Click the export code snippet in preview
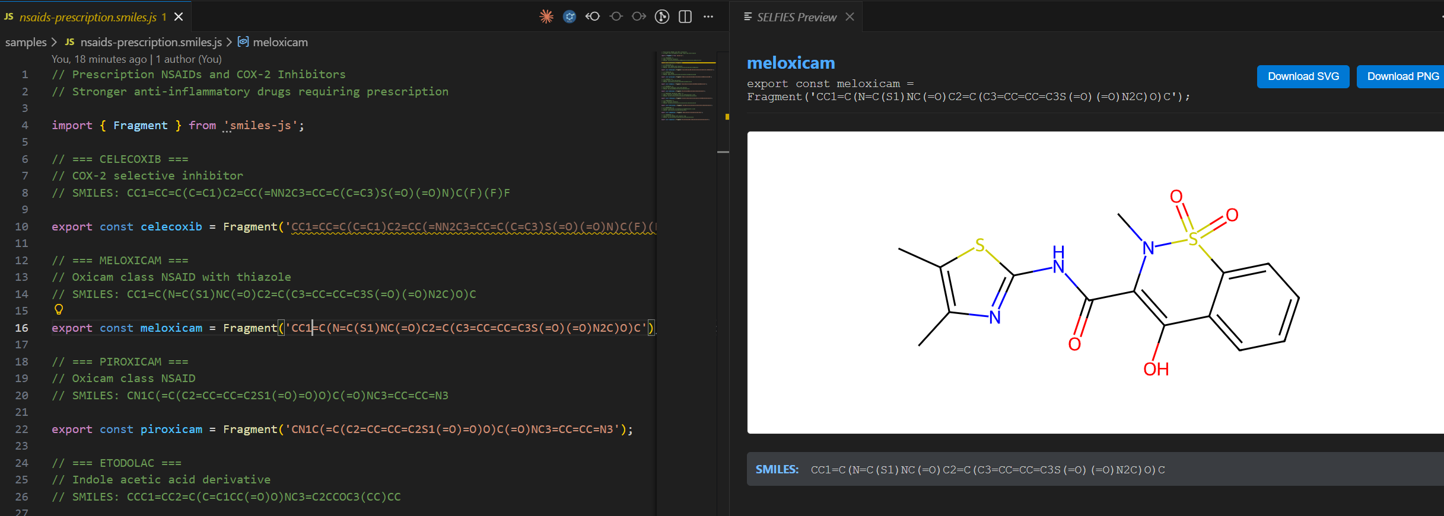Screen dimensions: 1444x516 [968, 90]
